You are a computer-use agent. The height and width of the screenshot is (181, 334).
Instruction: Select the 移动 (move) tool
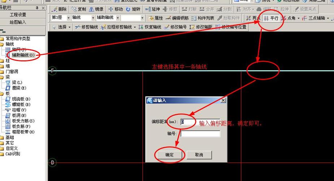(116, 9)
